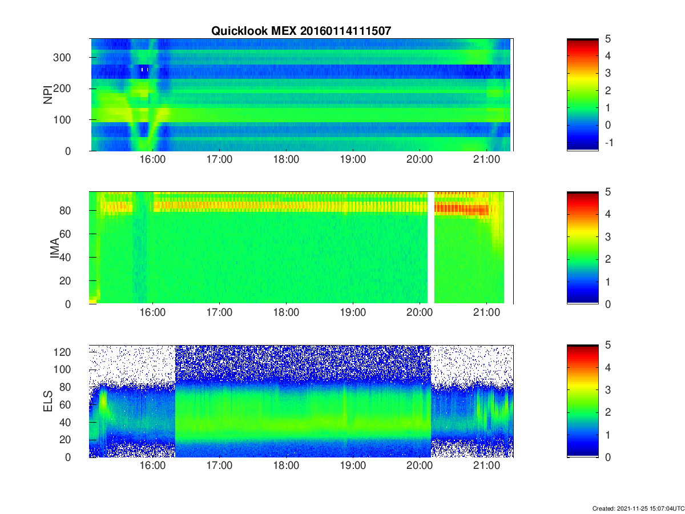
Task: Click inside the NPI spectrogram plot
Action: pos(301,95)
